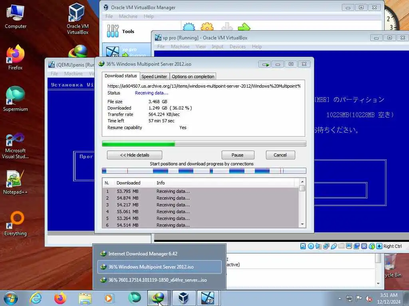Open the Machine menu in VirtualBox Manager

click(x=128, y=16)
